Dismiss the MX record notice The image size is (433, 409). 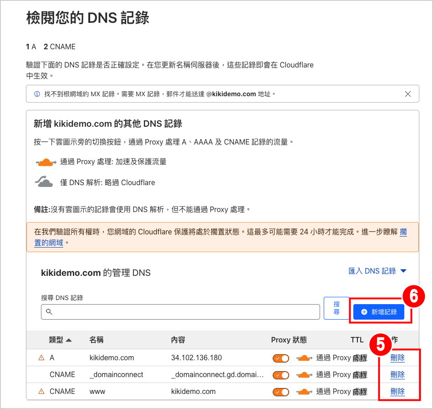point(408,94)
